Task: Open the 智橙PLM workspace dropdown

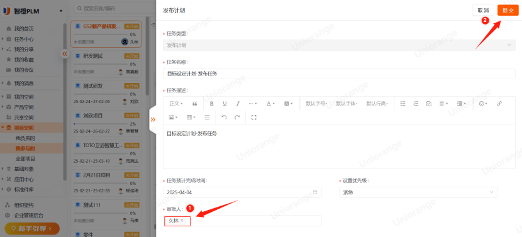Action: [x=61, y=11]
